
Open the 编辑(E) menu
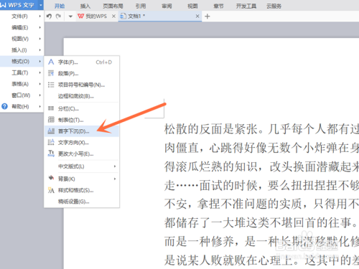click(22, 27)
